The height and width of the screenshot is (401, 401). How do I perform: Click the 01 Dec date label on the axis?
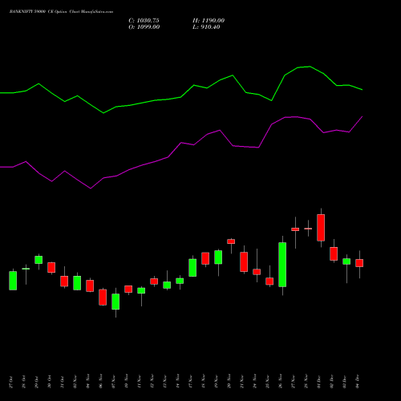coord(319,382)
